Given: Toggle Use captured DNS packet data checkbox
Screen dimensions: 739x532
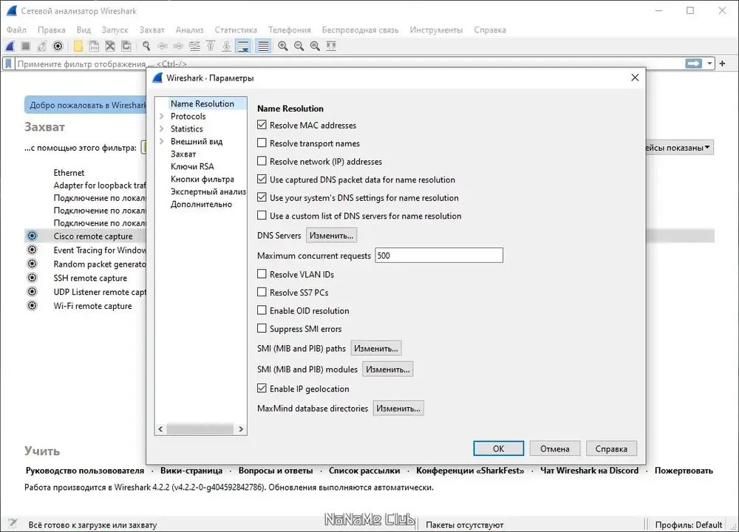Looking at the screenshot, I should (262, 179).
